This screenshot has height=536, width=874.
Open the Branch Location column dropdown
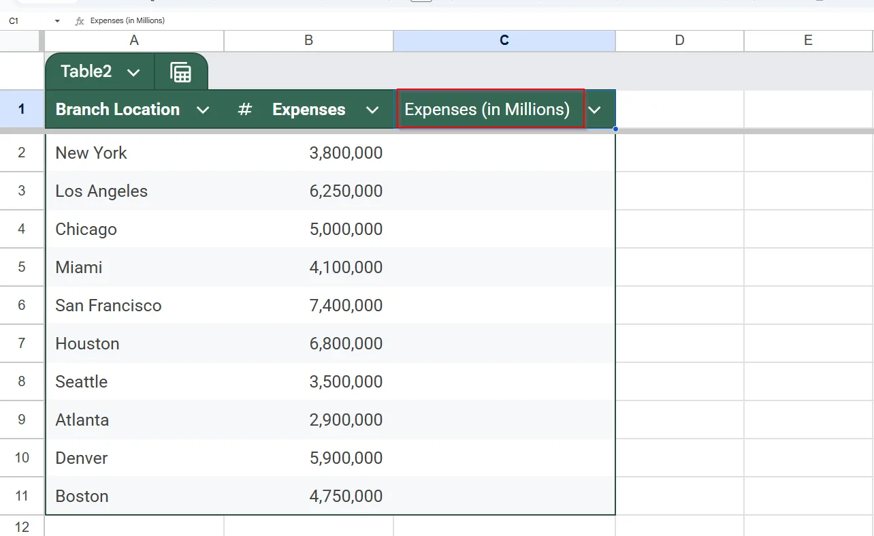pos(203,110)
